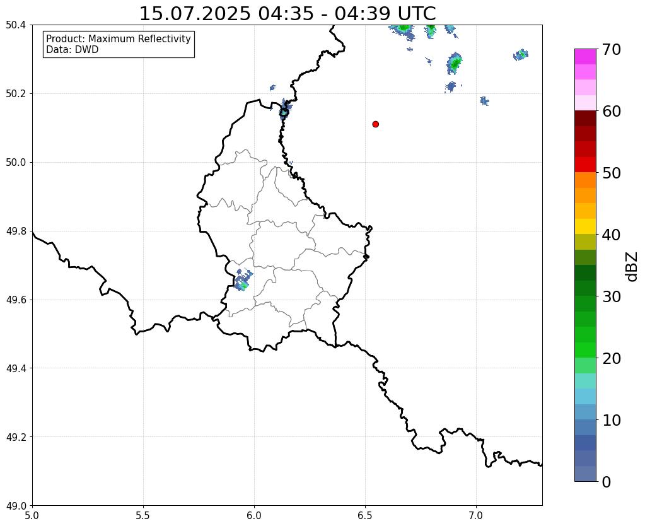Click the radar echo at Luxembourg's northern tip

point(284,110)
